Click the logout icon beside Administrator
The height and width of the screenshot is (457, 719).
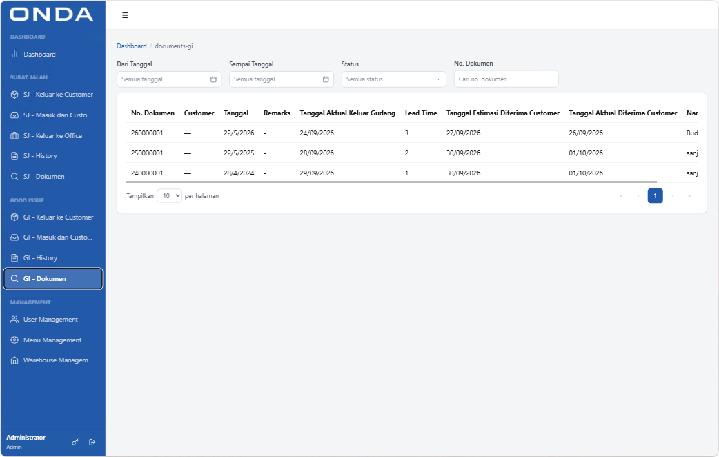coord(92,442)
